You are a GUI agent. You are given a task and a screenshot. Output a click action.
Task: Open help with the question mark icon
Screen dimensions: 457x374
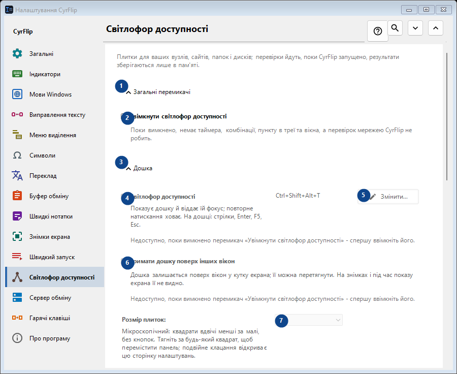[x=378, y=31]
